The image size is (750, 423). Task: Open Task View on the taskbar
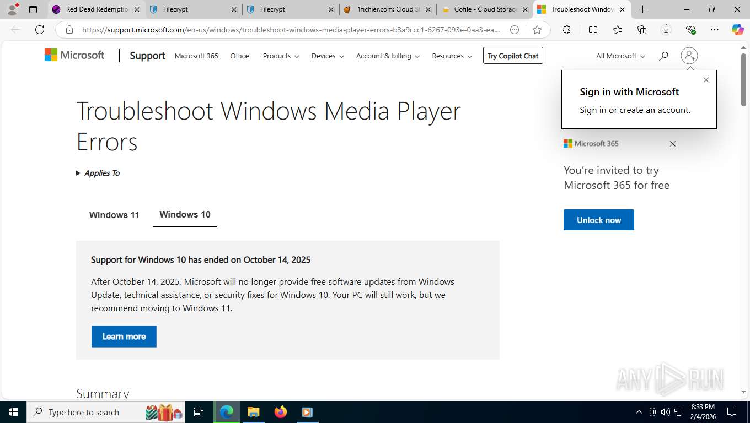199,412
